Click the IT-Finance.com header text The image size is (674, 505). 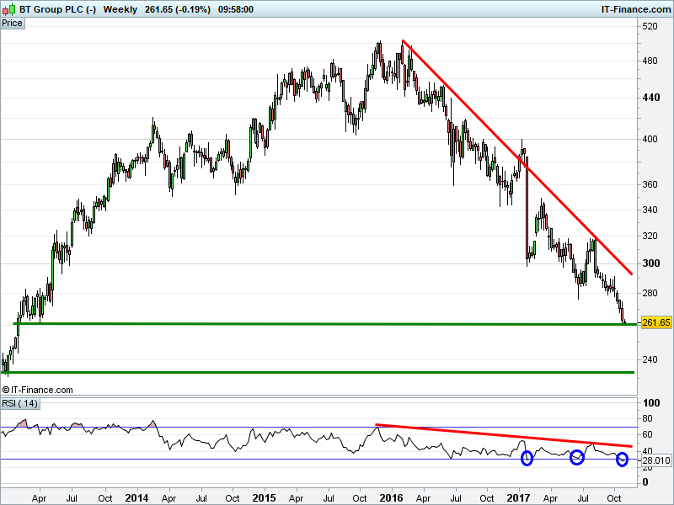pyautogui.click(x=636, y=9)
